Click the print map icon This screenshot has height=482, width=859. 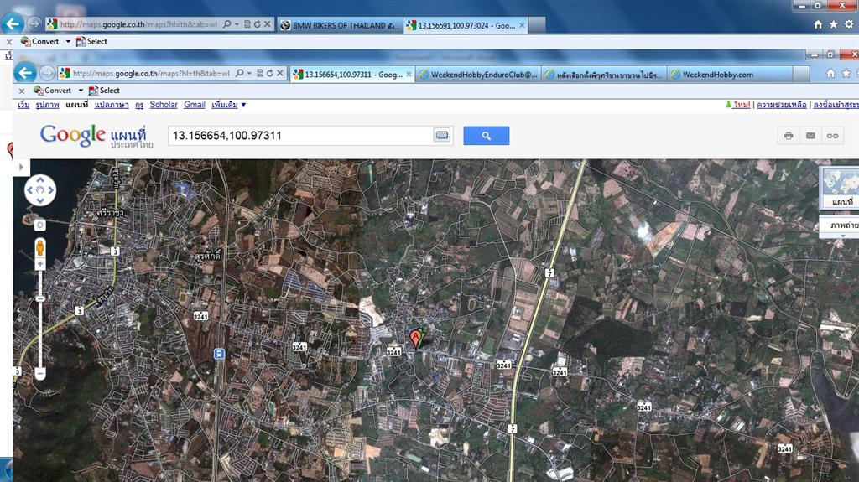click(x=789, y=136)
